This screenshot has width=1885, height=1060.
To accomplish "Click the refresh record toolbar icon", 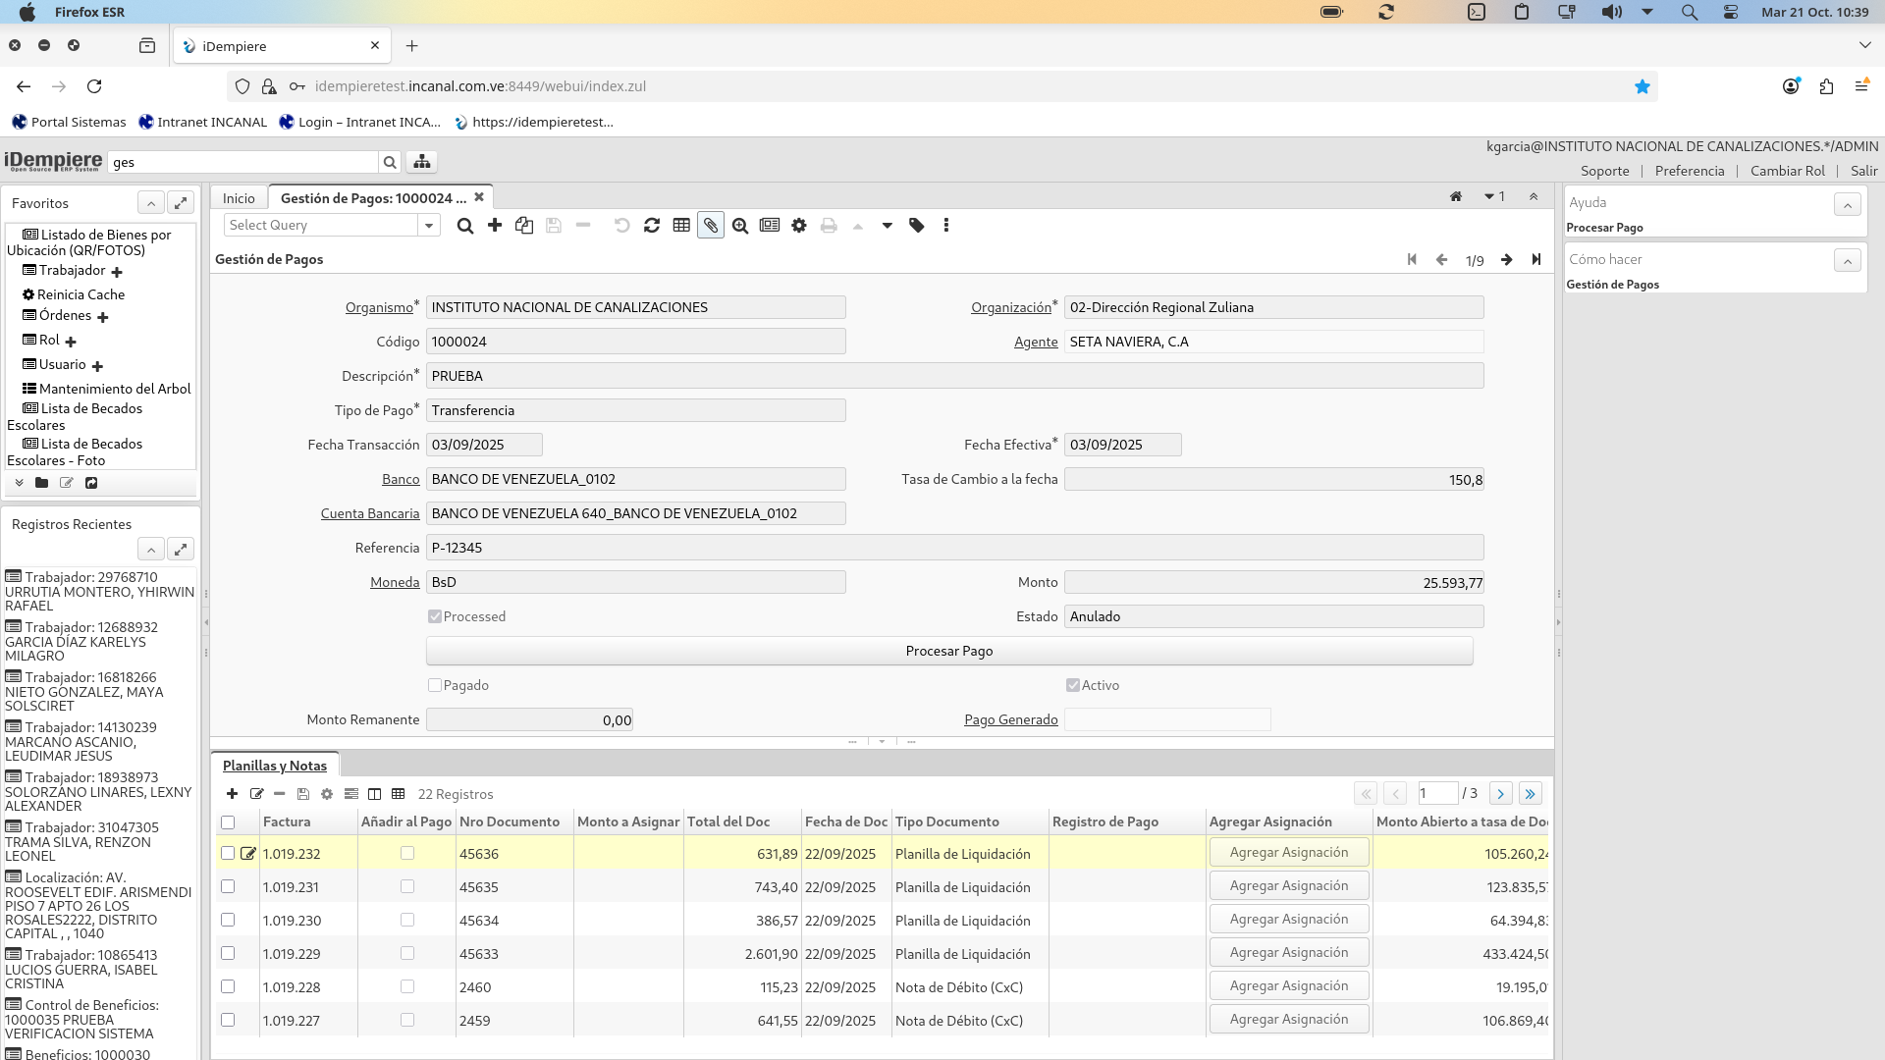I will tap(652, 226).
